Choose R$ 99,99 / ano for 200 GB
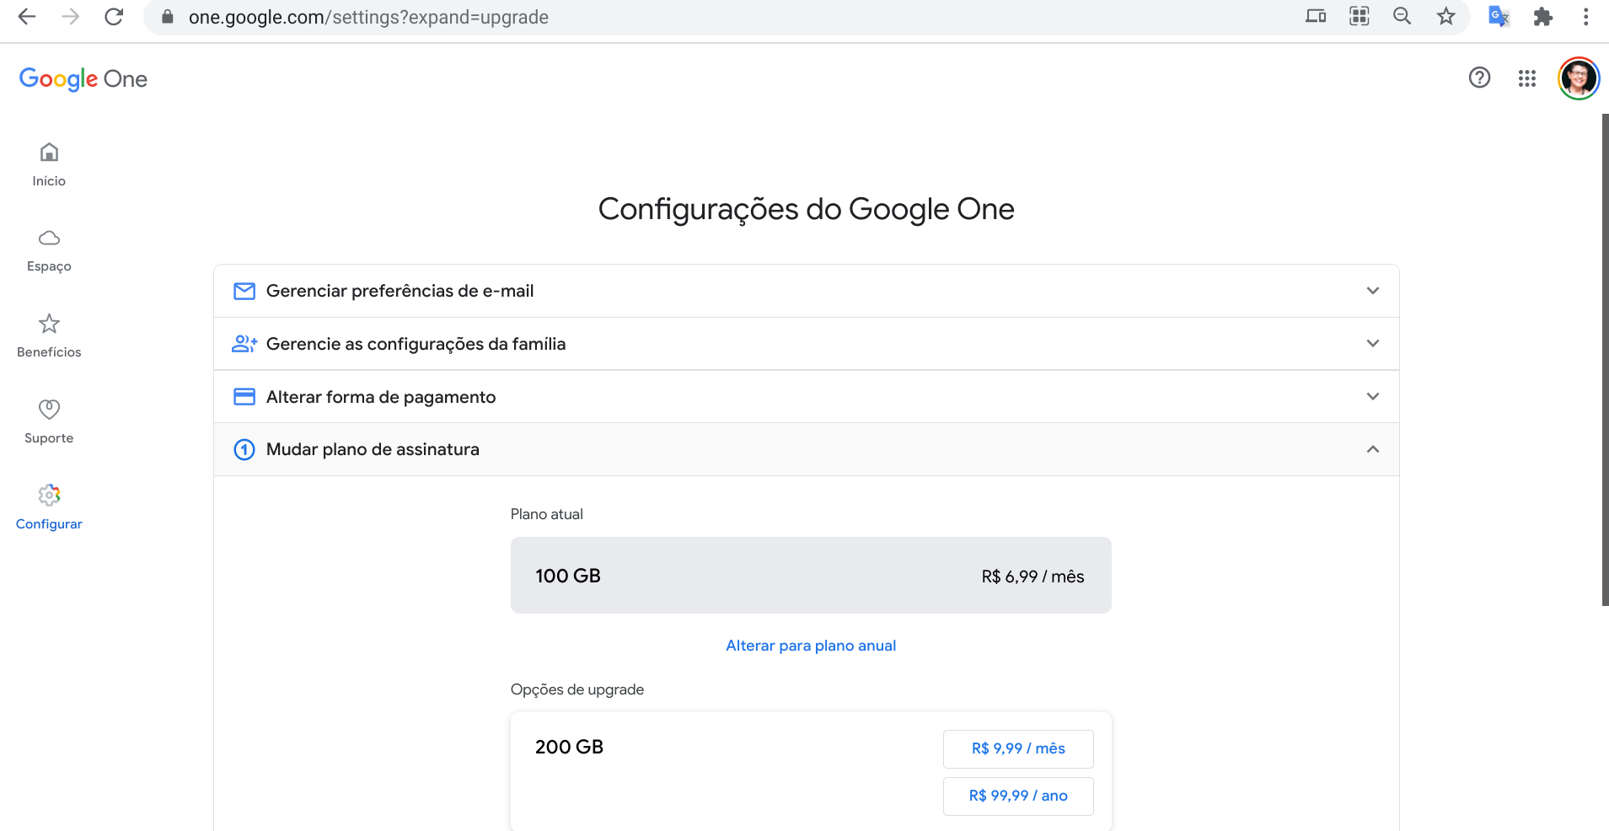 [x=1018, y=796]
